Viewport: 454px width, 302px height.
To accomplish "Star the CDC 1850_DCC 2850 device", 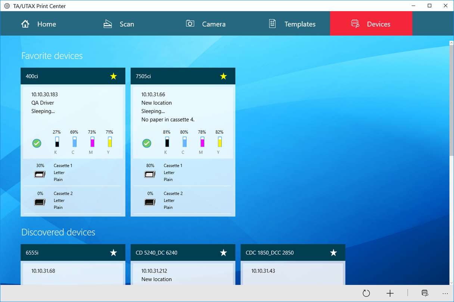I will coord(333,253).
